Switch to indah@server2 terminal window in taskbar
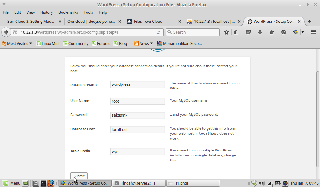This screenshot has height=187, width=320. [x=139, y=183]
